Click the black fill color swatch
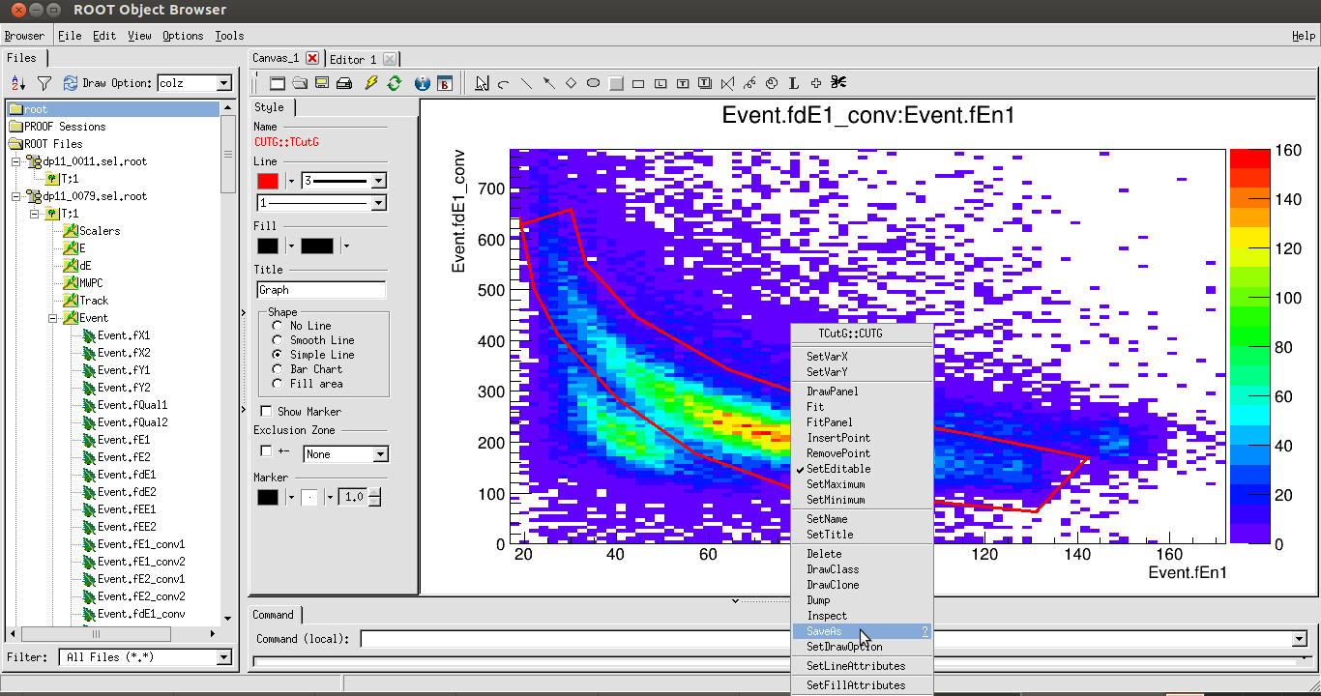The image size is (1321, 696). [268, 246]
